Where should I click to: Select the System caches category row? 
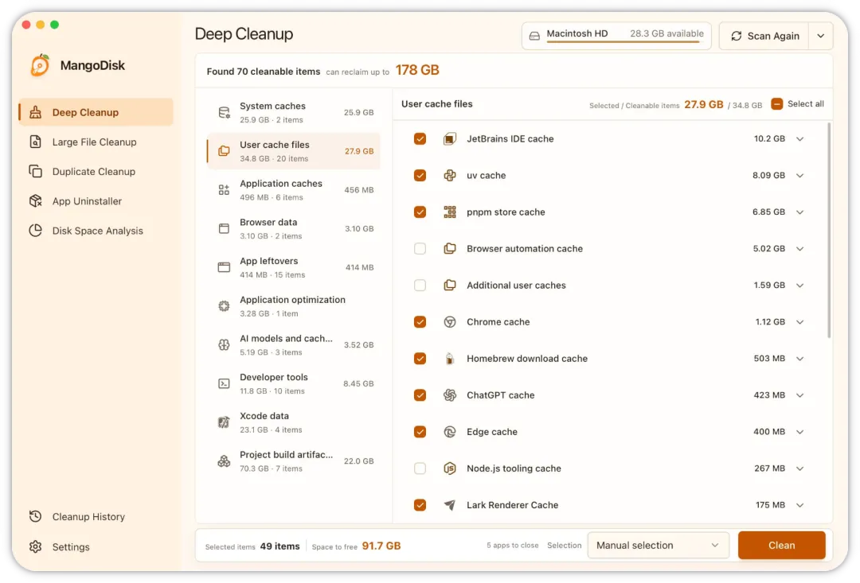293,112
